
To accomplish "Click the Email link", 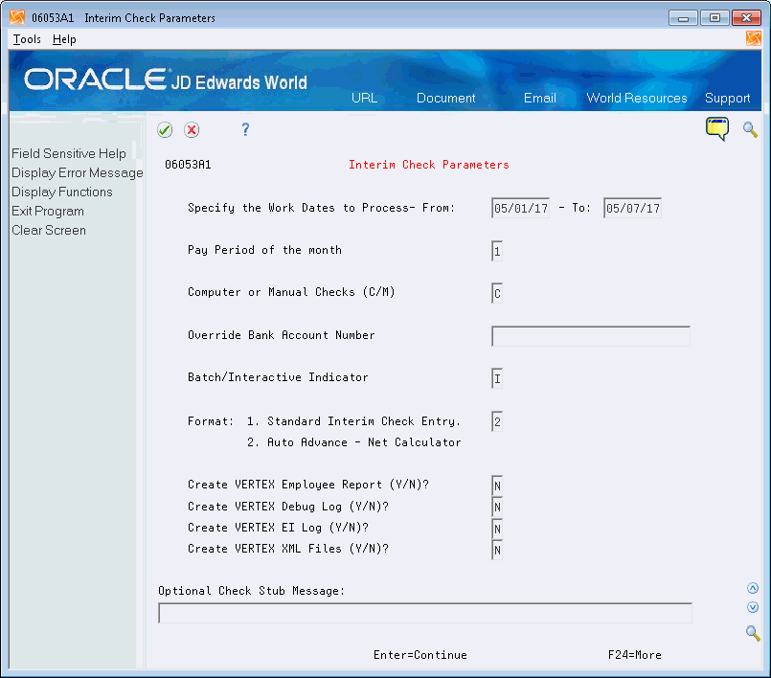I will (540, 98).
